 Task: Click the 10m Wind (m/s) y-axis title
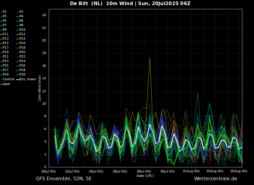[x=40, y=88]
